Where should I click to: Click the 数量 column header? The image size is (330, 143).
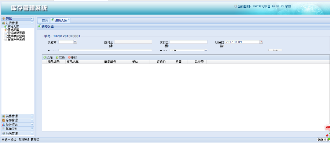[179, 62]
